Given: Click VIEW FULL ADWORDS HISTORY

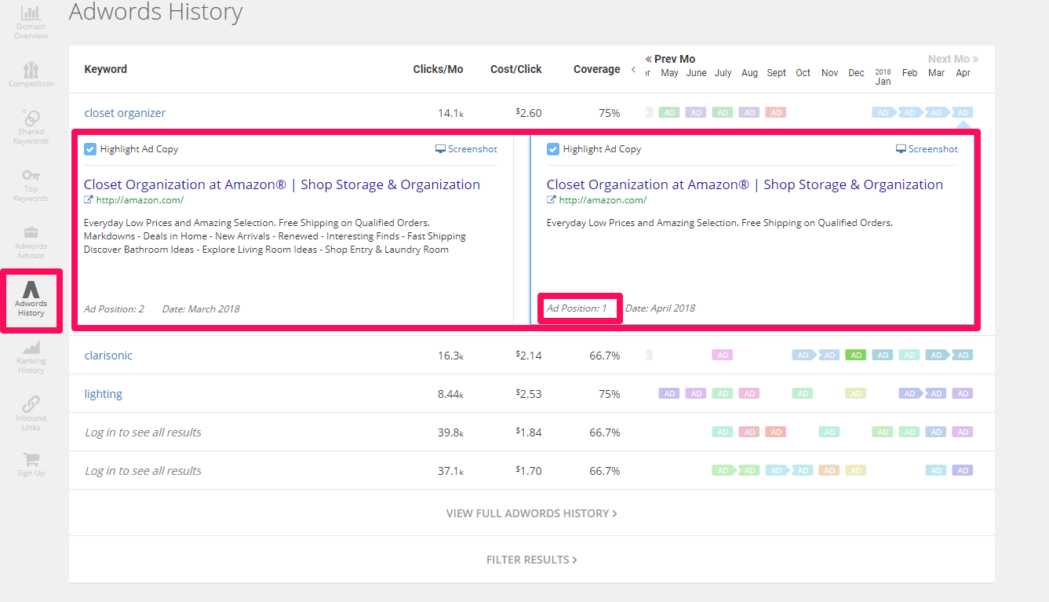Looking at the screenshot, I should tap(532, 513).
